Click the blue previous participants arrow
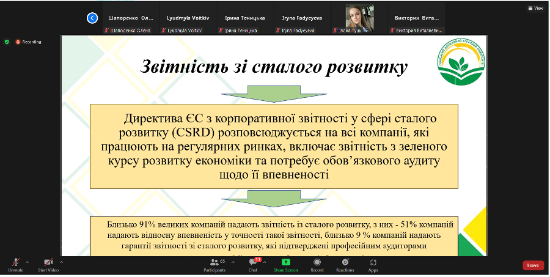 [92, 18]
